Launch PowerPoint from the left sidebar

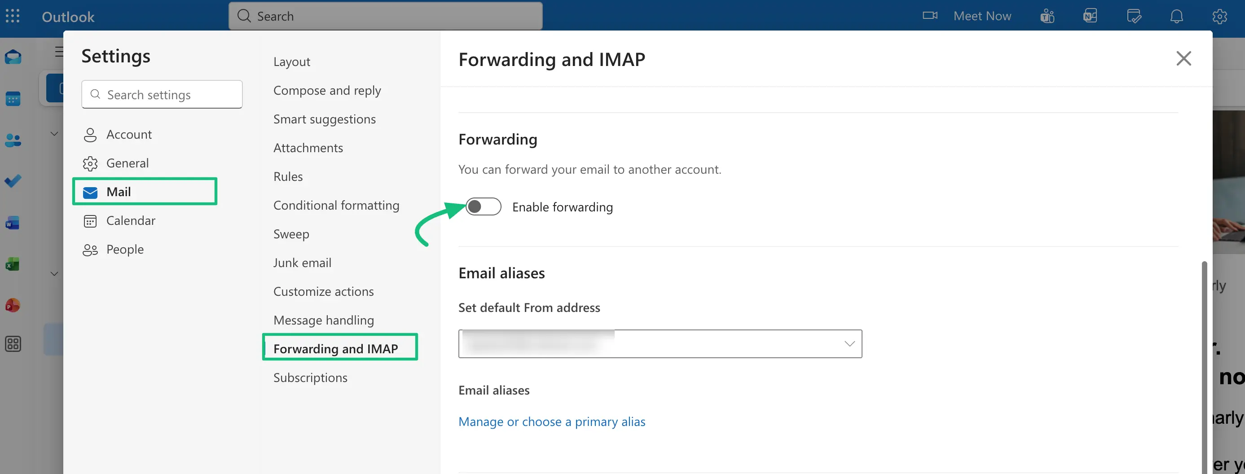click(13, 305)
